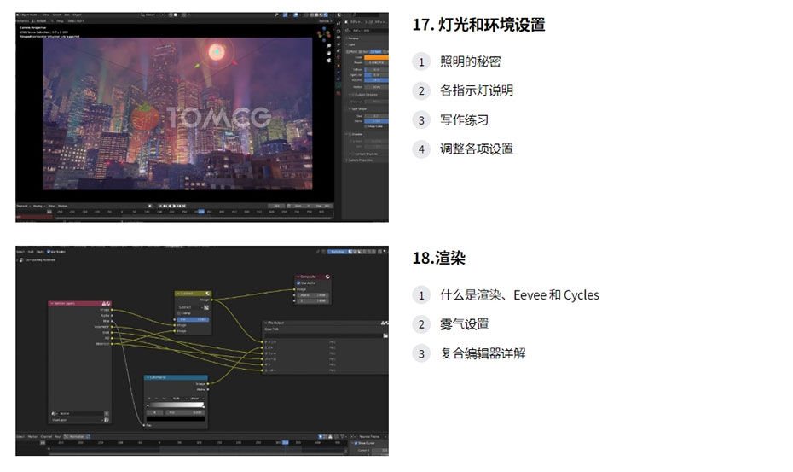Play the animation forward in timeline
This screenshot has height=472, width=793.
tap(175, 206)
